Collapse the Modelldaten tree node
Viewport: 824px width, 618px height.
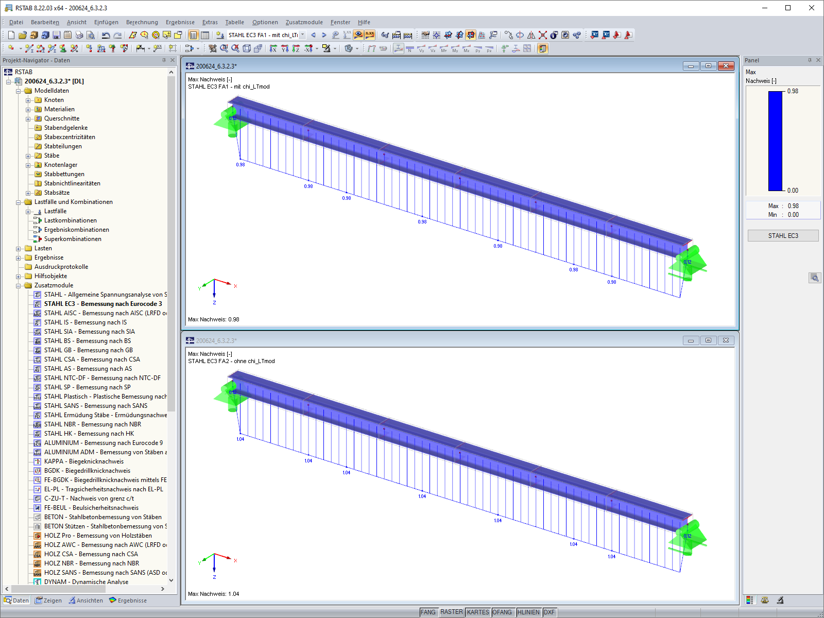(19, 91)
